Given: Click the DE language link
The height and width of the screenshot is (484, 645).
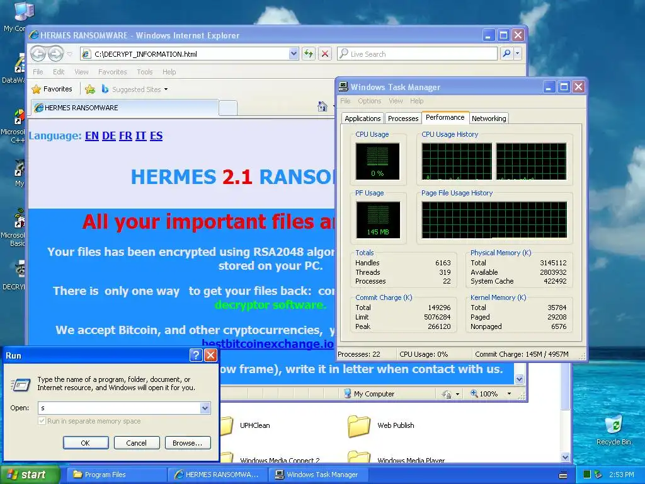Looking at the screenshot, I should click(x=108, y=136).
